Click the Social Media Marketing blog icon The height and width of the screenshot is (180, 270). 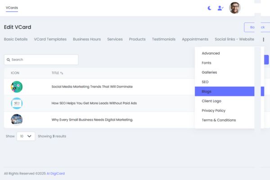(x=17, y=87)
